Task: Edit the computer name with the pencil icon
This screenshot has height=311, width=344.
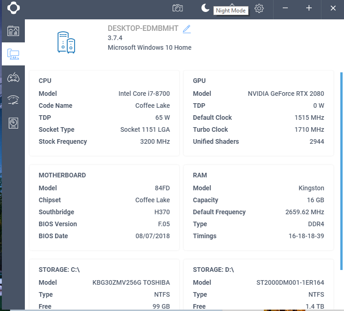Action: coord(187,29)
